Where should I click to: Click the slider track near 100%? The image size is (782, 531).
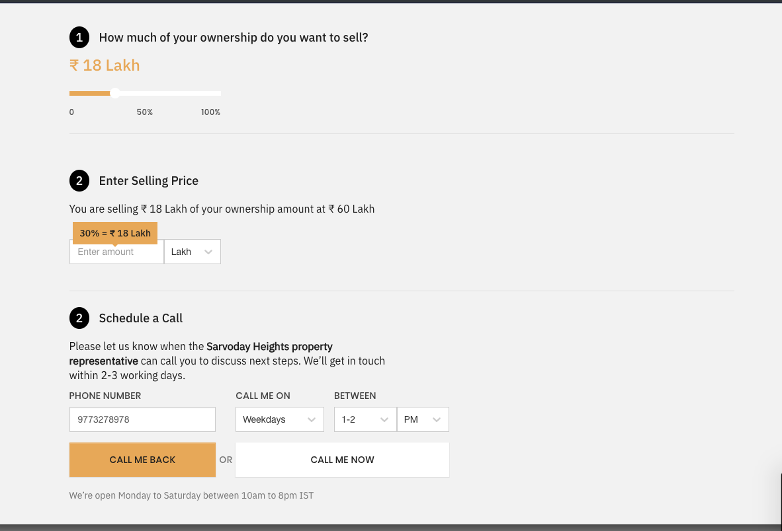[218, 93]
